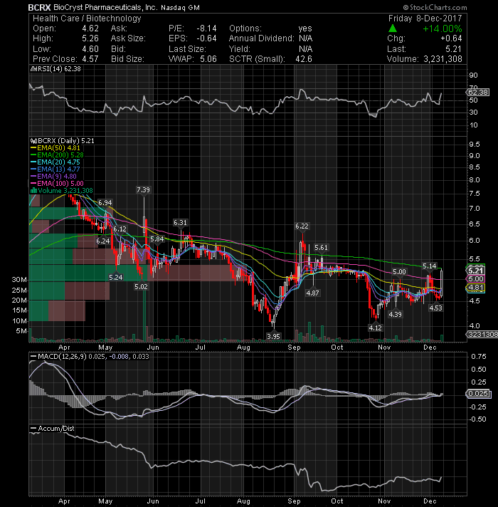
Task: Select the EPS value -0.64
Action: (206, 38)
